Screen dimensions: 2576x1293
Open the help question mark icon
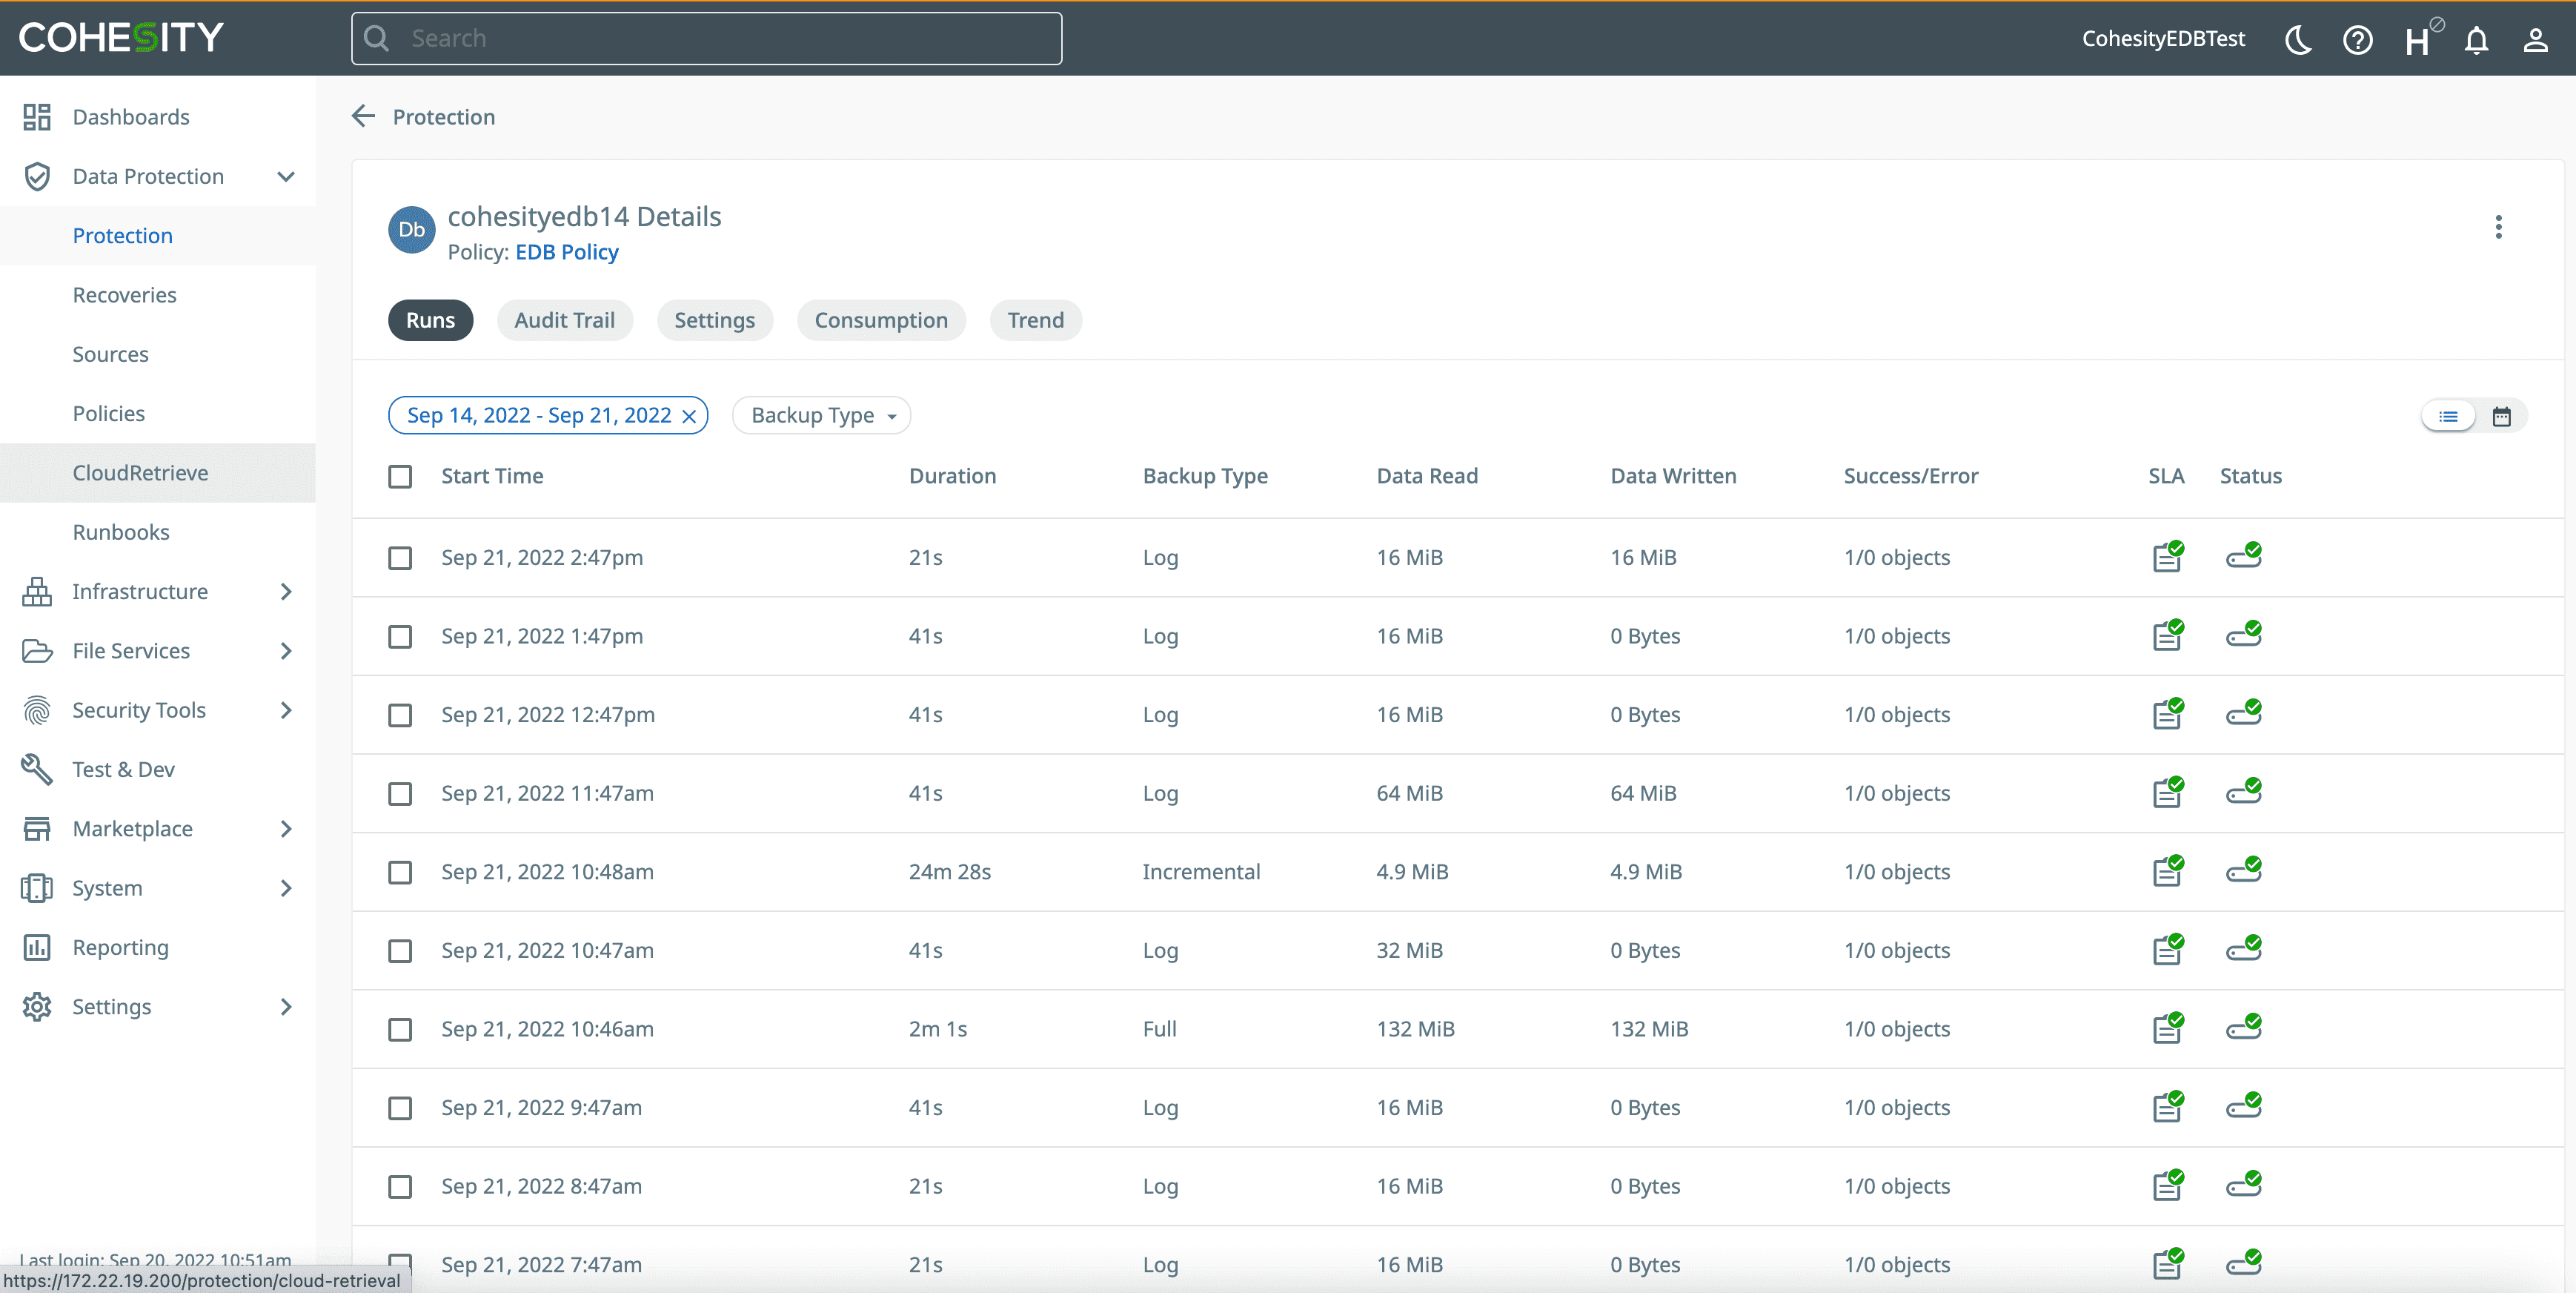click(2357, 40)
